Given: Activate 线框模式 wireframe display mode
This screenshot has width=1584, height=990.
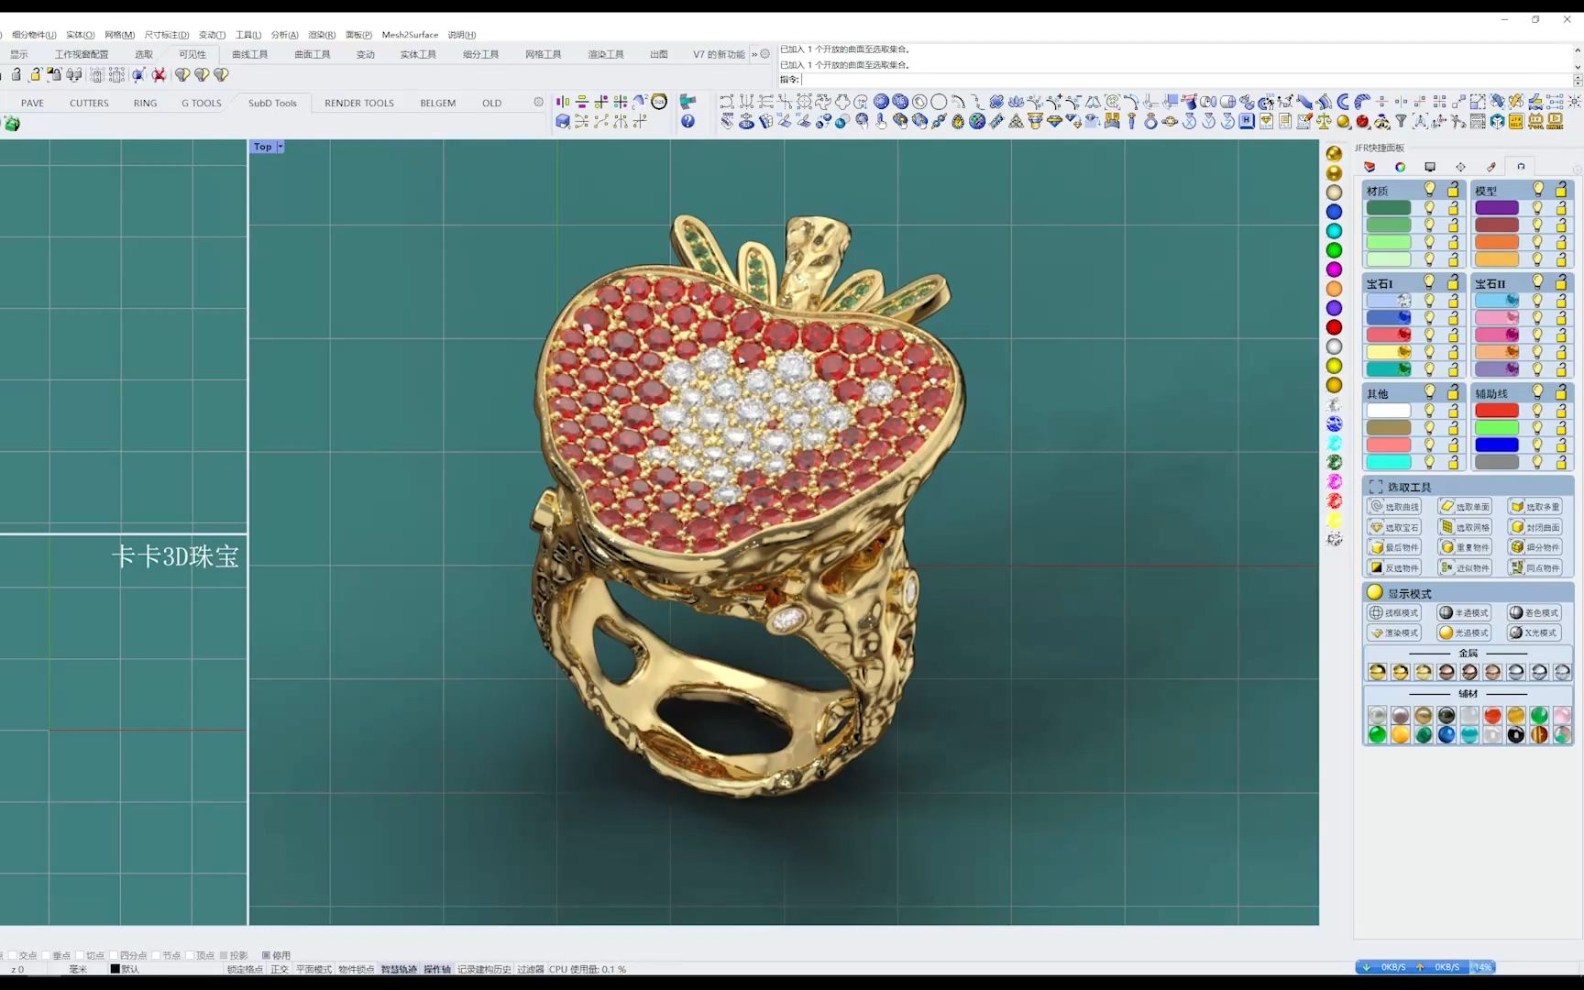Looking at the screenshot, I should click(x=1394, y=612).
